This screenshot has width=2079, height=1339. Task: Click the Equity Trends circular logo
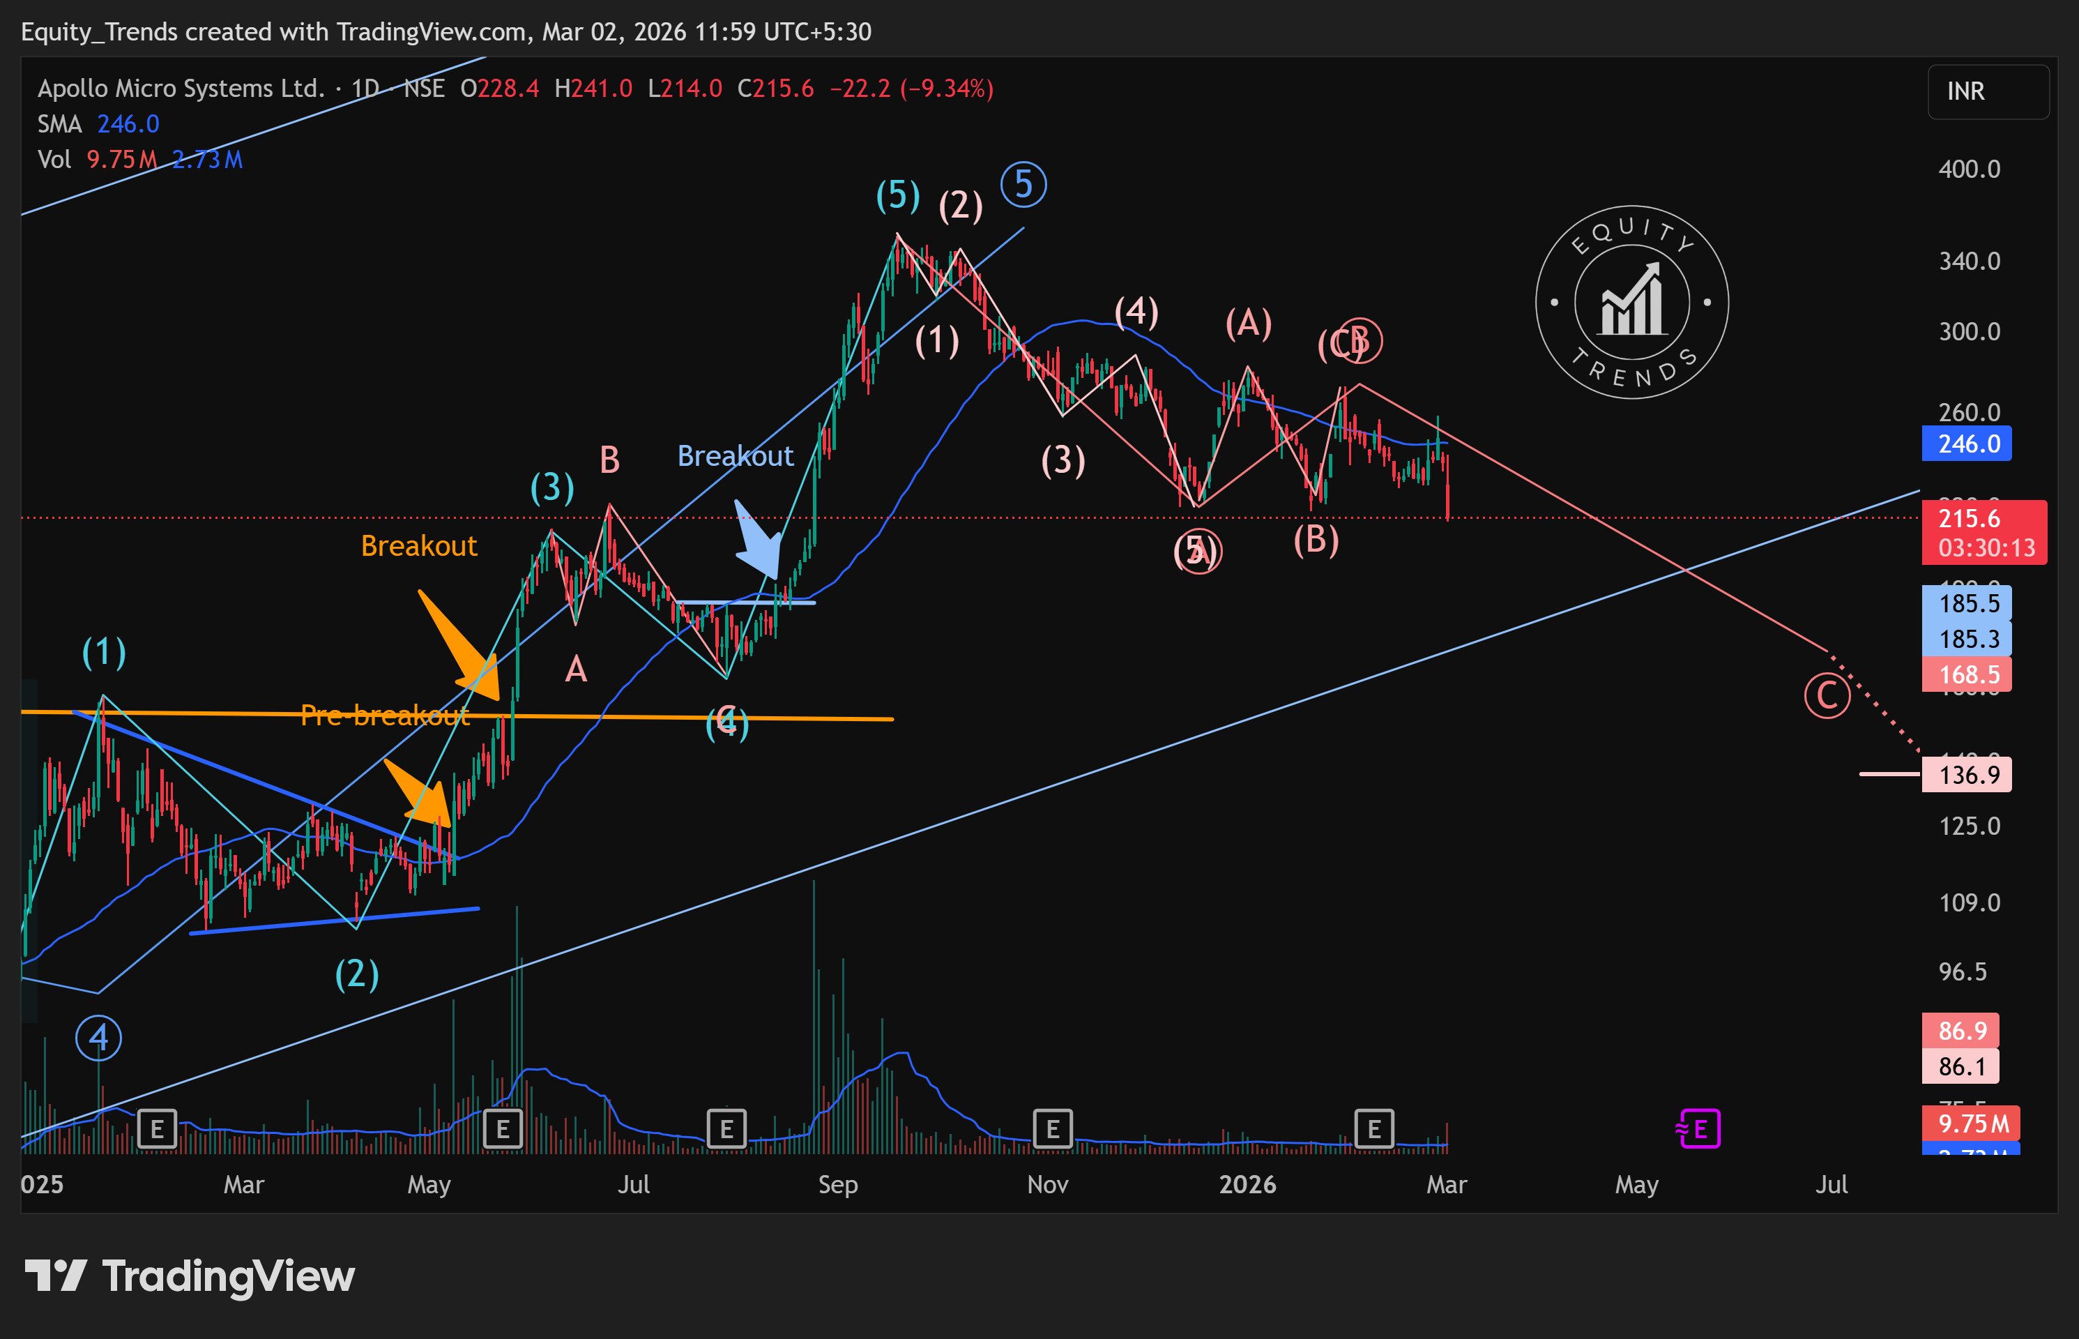(1631, 303)
